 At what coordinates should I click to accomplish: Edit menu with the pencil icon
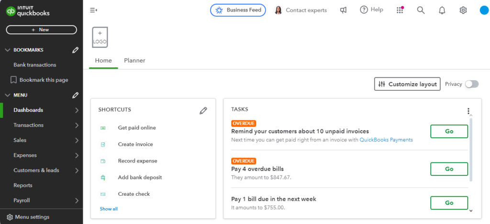pyautogui.click(x=75, y=95)
